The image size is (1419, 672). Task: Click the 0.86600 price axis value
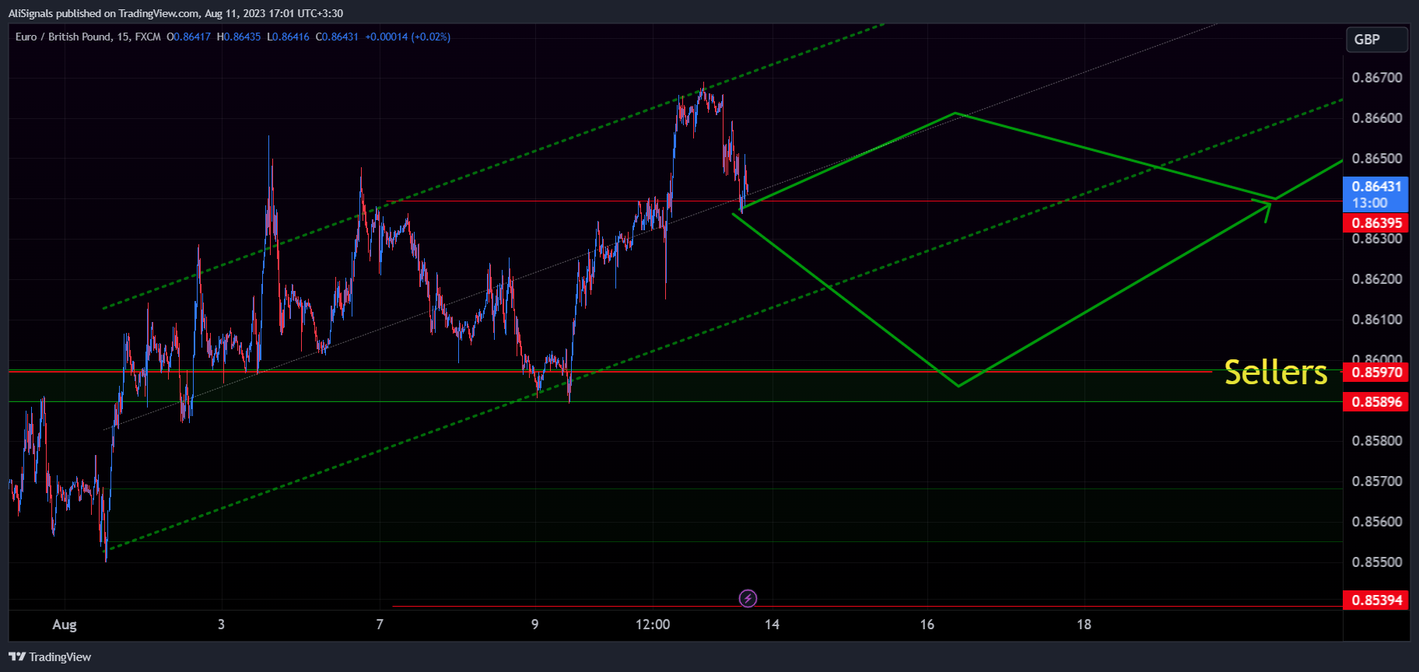point(1377,118)
